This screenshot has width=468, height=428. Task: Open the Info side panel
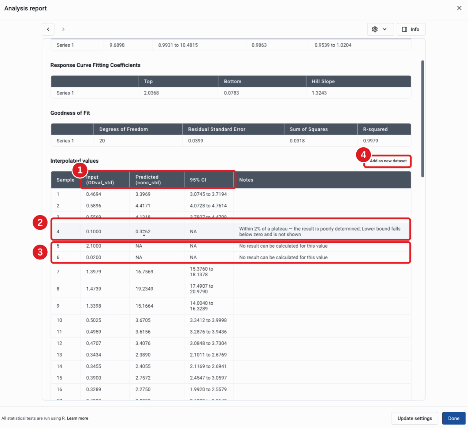coord(411,29)
